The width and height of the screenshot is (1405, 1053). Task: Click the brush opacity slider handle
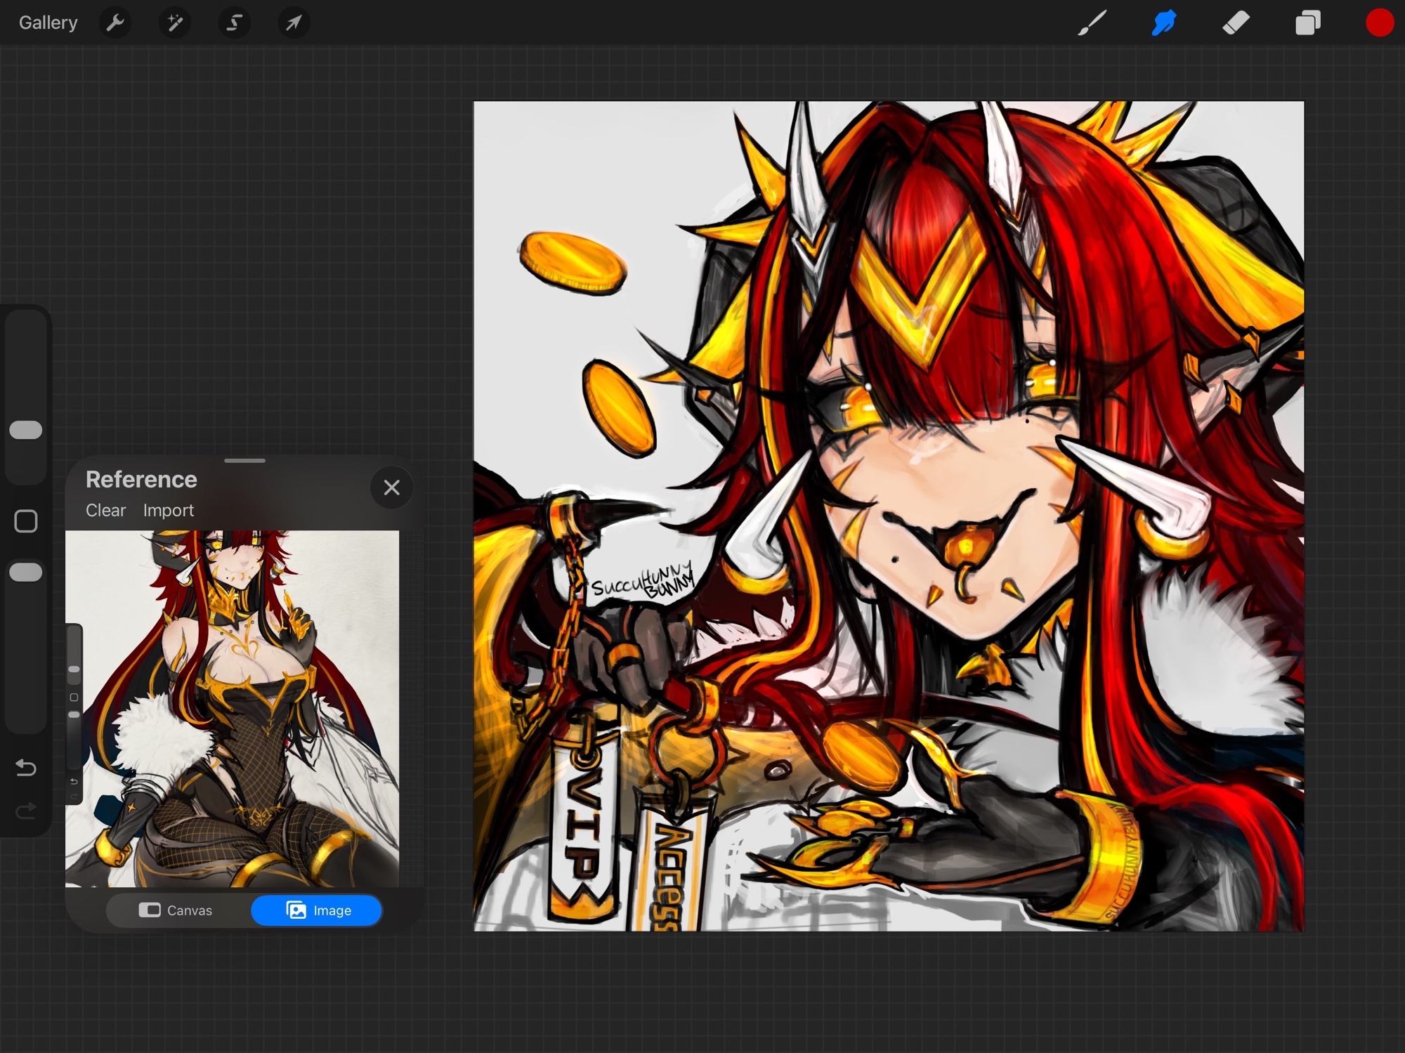[x=26, y=573]
